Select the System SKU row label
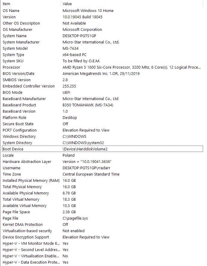207x266 pixels. (x=13, y=61)
